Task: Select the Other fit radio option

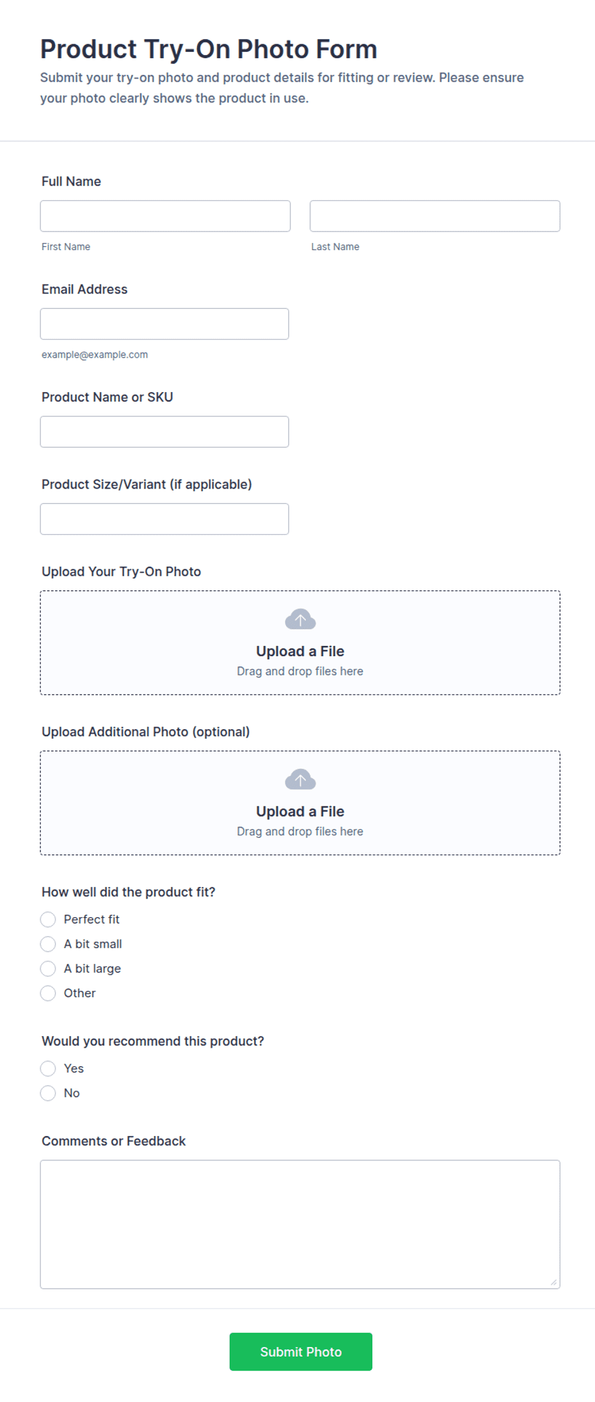Action: click(x=48, y=993)
